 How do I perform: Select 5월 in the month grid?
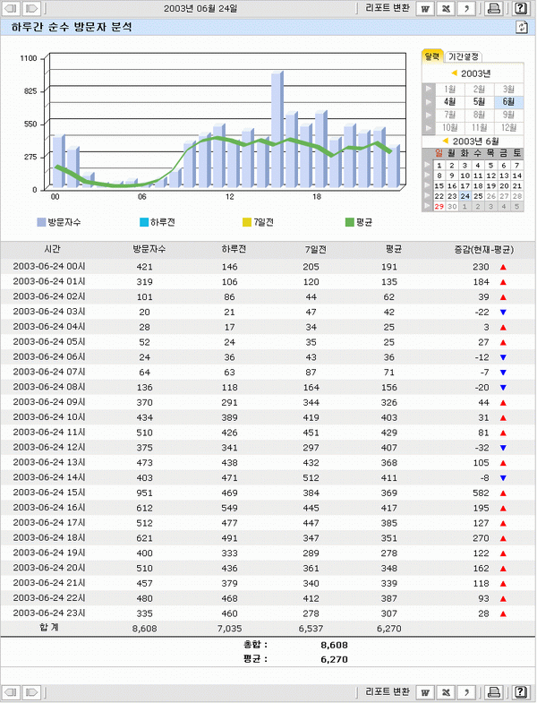click(x=479, y=102)
